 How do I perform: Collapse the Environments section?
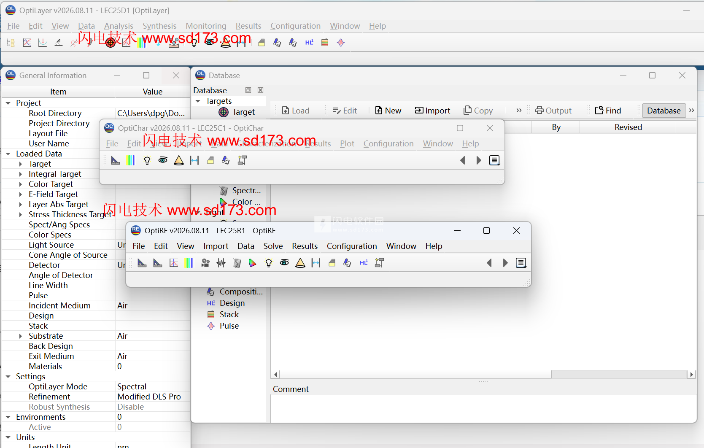(8, 417)
